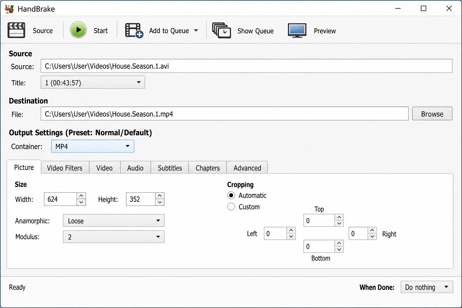Open the Anamorphic Loose dropdown

click(114, 221)
